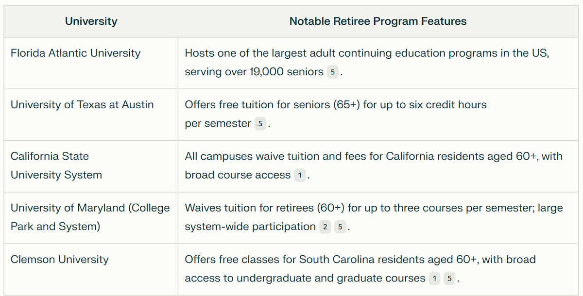Open citation 2 in University of Maryland row
583x296 pixels.
pyautogui.click(x=325, y=227)
